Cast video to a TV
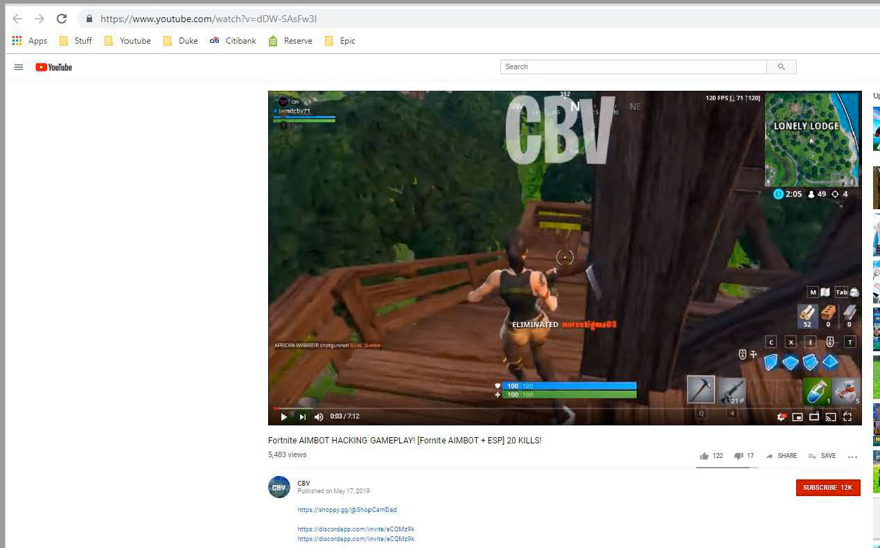 (831, 416)
